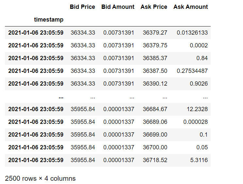
Task: Select the Ask Amount cell 0.0002
Action: 199,45
